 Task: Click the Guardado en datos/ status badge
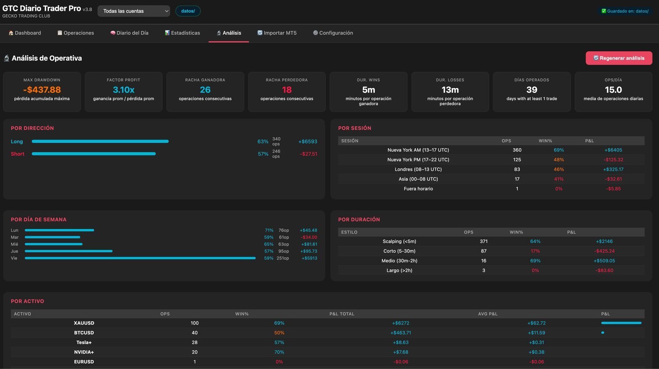625,11
